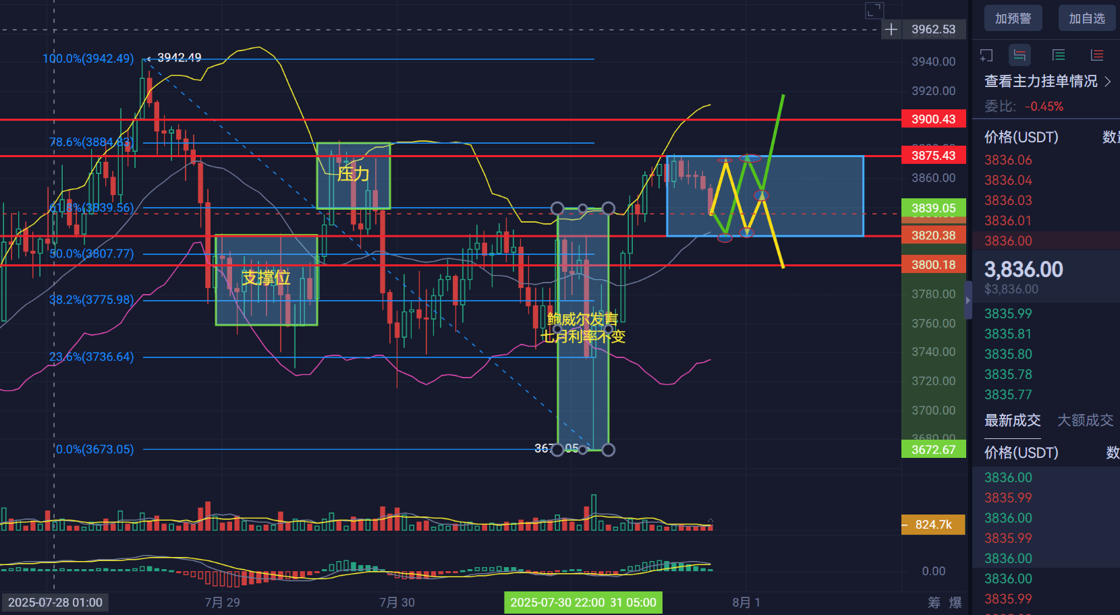Select the 鲍威尔发言 annotation text
The width and height of the screenshot is (1120, 615).
(x=582, y=319)
